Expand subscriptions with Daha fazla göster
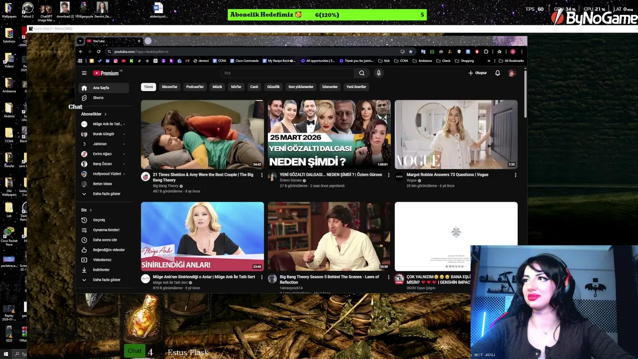638x359 pixels. pos(104,193)
